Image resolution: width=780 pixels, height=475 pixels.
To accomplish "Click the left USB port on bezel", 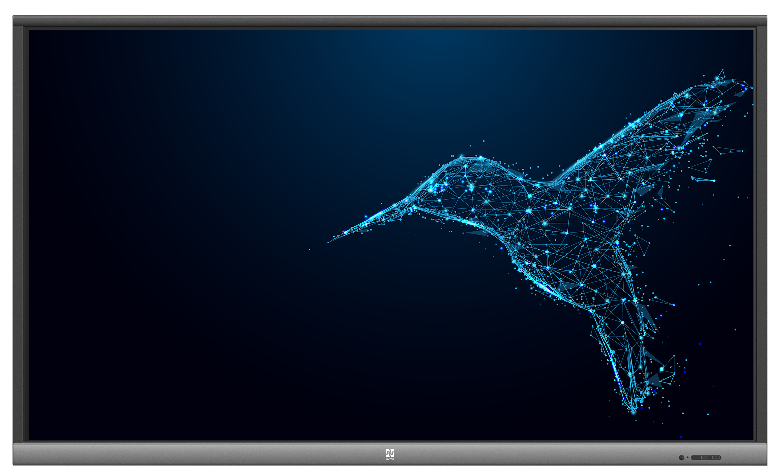I will (705, 458).
